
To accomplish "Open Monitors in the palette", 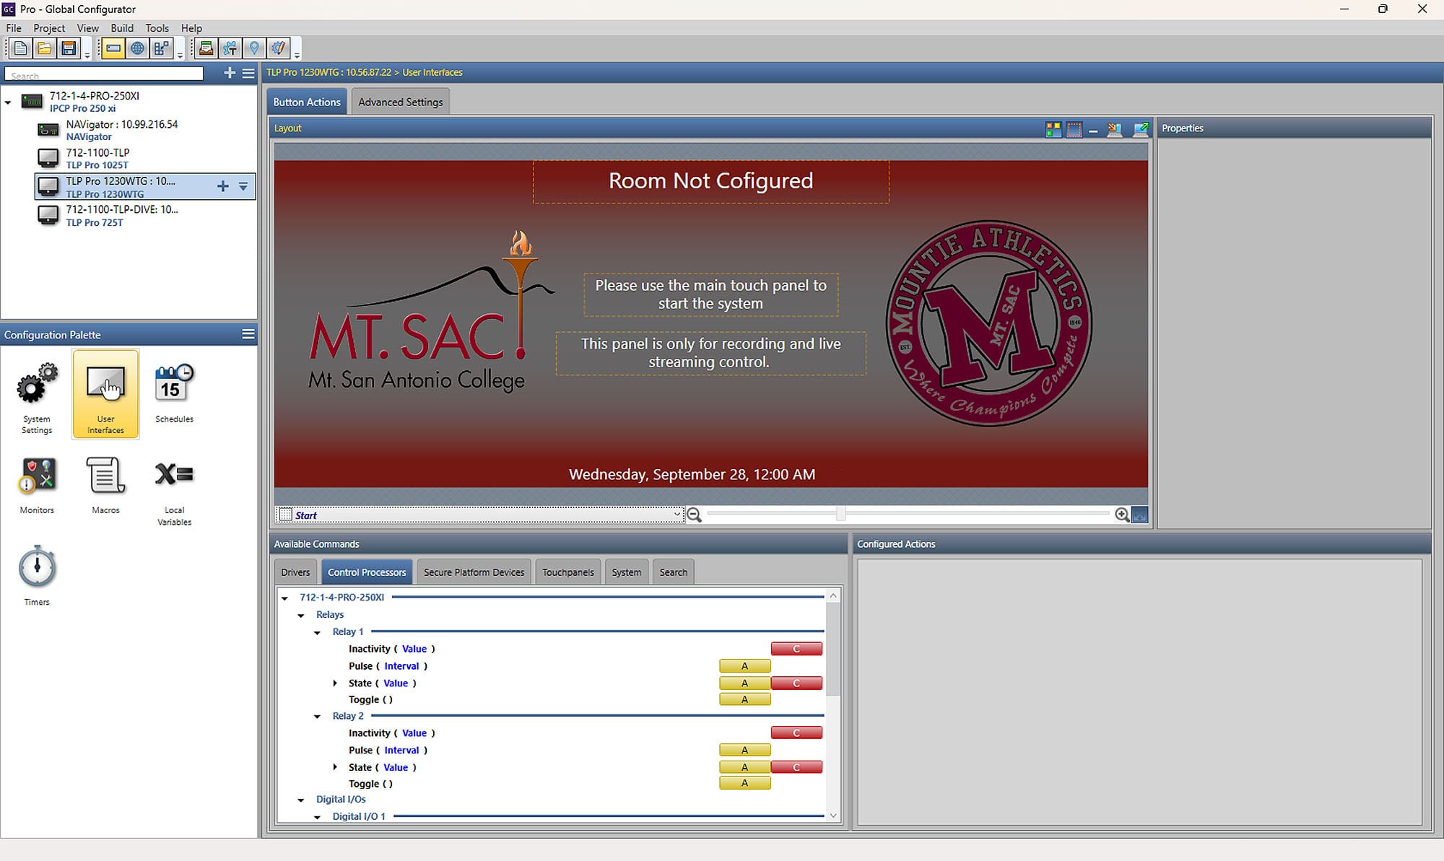I will (37, 486).
